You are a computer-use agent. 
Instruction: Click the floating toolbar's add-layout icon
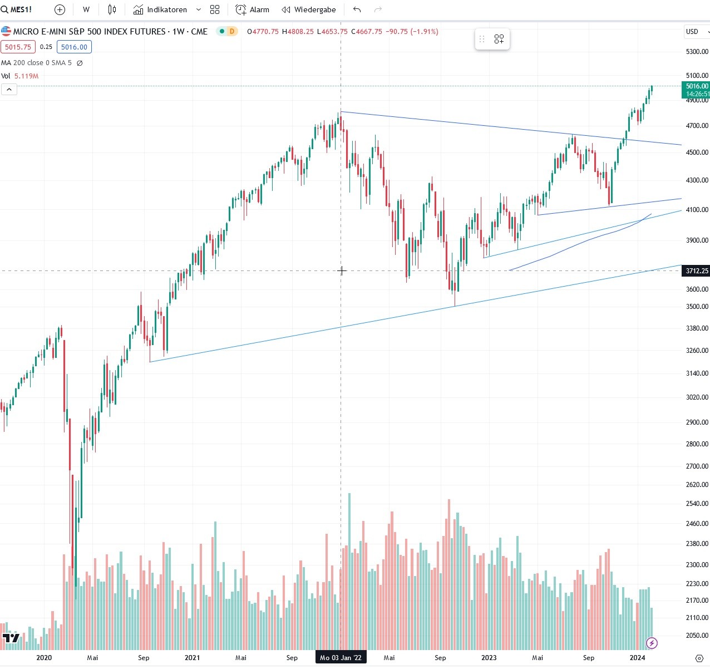(x=499, y=39)
